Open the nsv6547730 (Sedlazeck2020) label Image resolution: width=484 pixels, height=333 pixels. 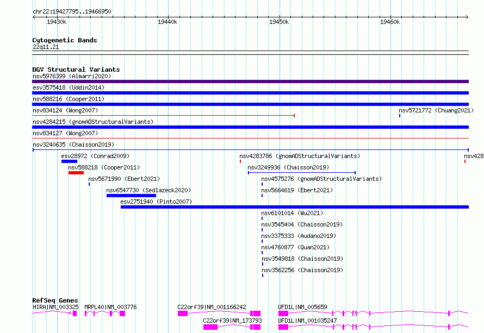pos(148,190)
